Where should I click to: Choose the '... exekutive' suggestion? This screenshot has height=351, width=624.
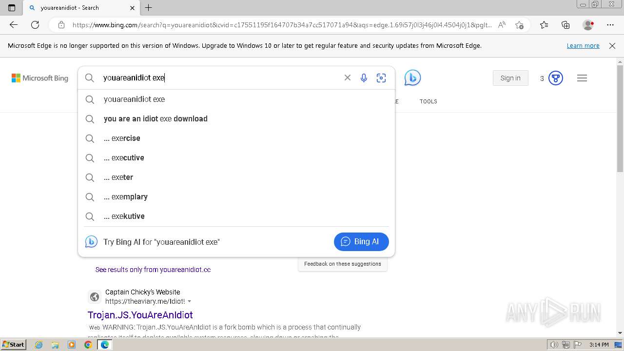(236, 216)
